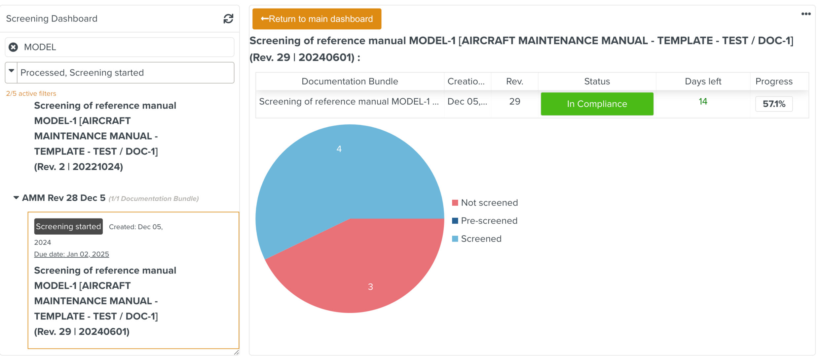
Task: Sort by Days left column header
Action: [x=702, y=81]
